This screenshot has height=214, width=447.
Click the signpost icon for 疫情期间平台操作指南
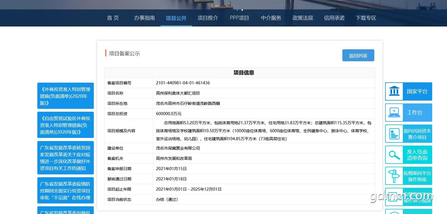(x=394, y=176)
